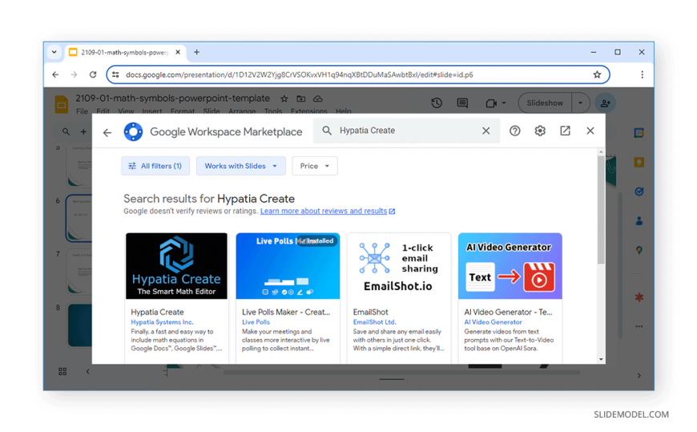Close the Marketplace dialog
The width and height of the screenshot is (697, 432).
pyautogui.click(x=590, y=131)
